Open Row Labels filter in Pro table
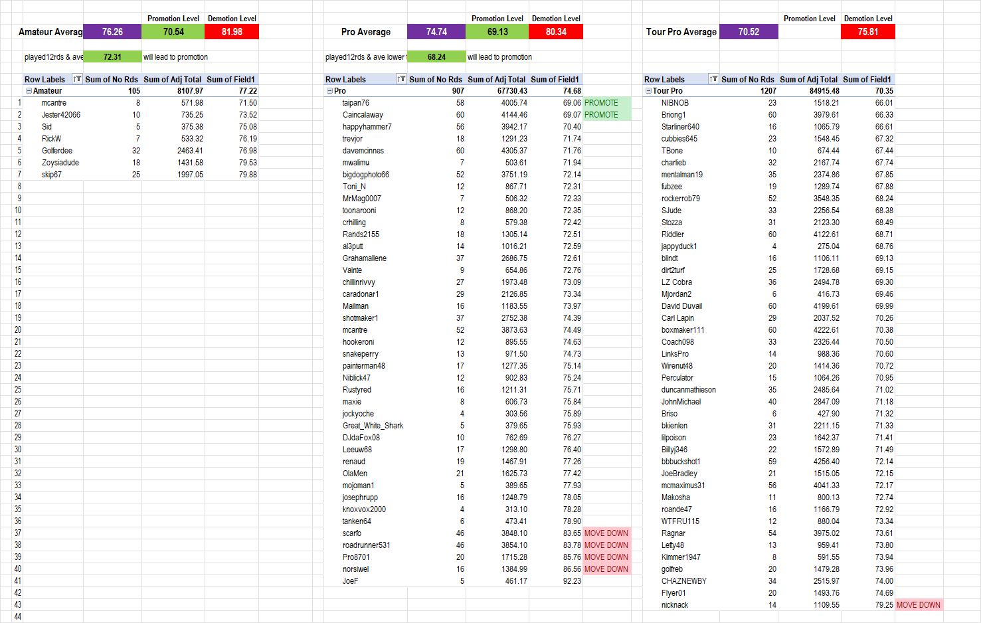 [401, 79]
